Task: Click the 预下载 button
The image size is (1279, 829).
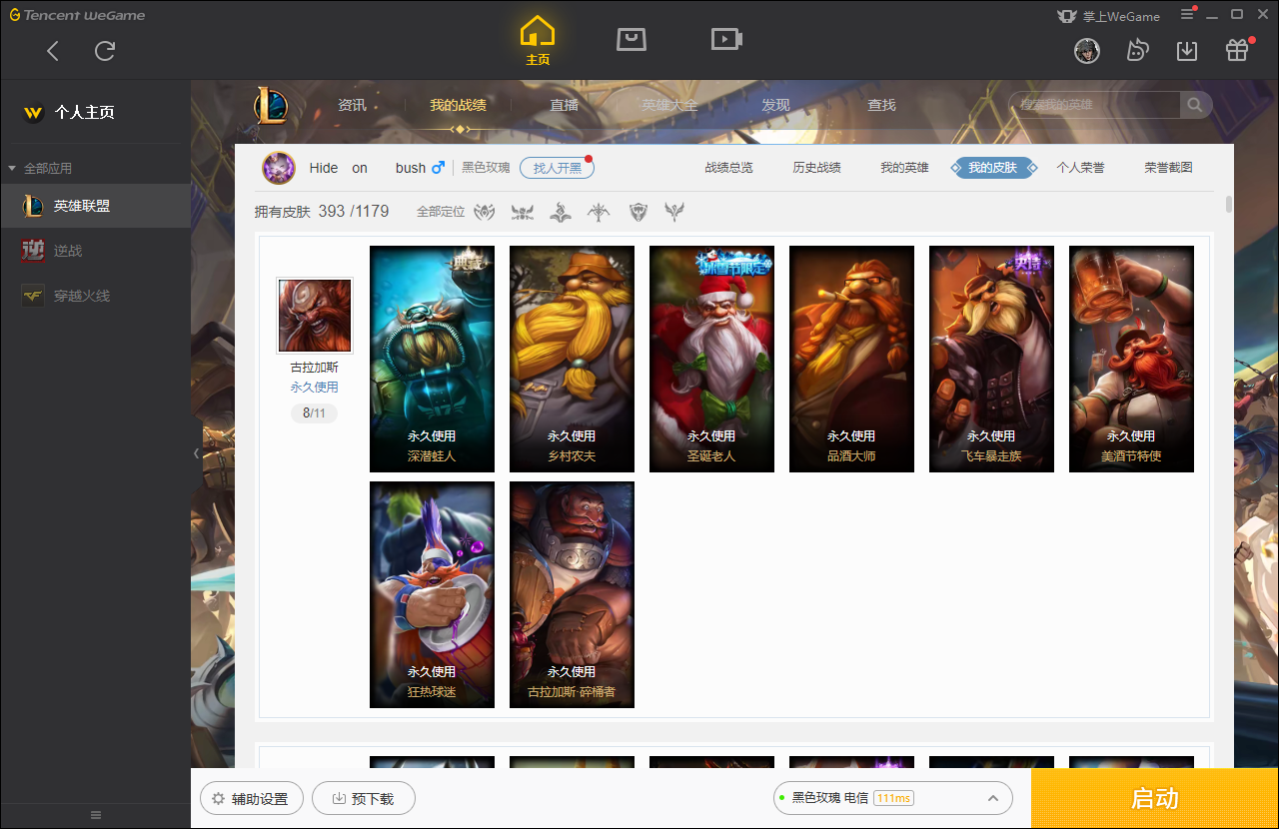Action: [364, 799]
